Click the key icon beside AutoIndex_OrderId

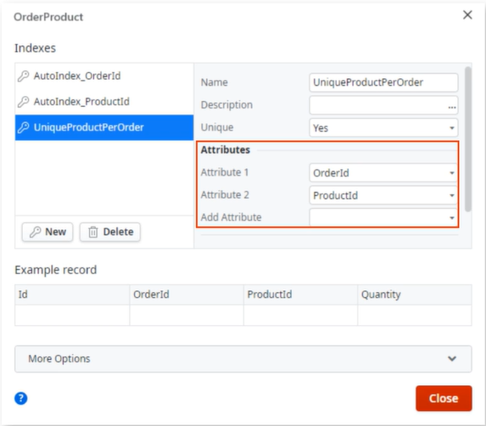click(x=23, y=76)
